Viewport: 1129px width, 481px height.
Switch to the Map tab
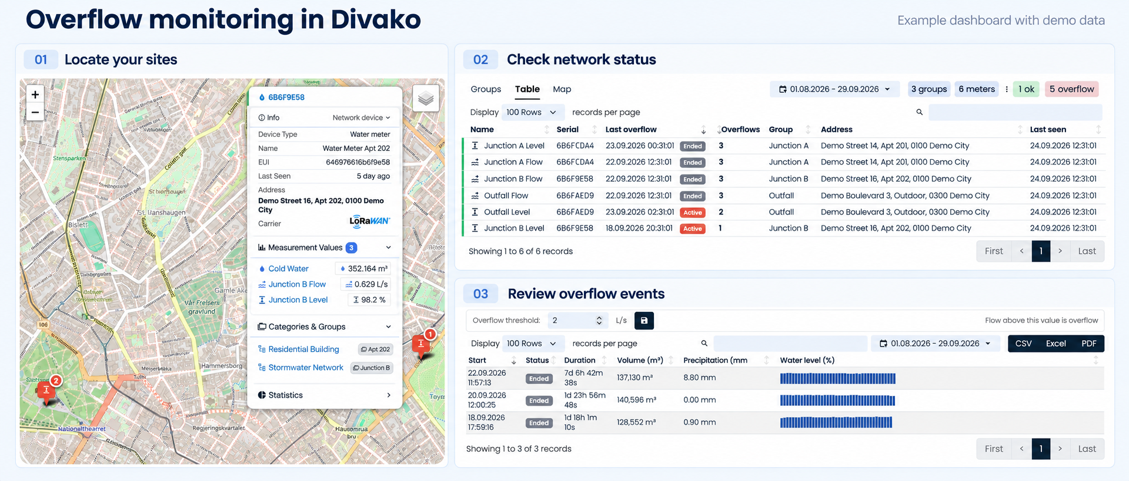(x=562, y=89)
